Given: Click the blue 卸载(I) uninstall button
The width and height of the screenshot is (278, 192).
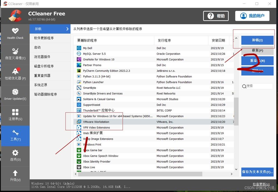Looking at the screenshot, I should click(x=257, y=40).
